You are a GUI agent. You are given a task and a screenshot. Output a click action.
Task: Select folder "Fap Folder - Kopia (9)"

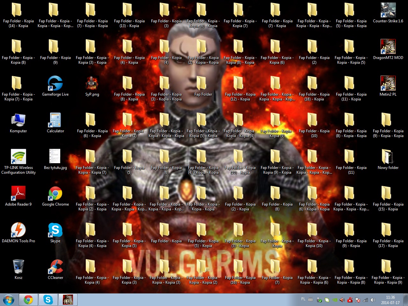coord(55,52)
